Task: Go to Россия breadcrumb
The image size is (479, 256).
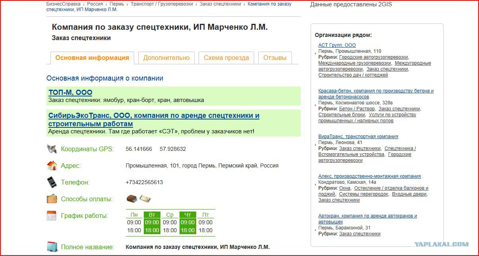Action: click(95, 4)
